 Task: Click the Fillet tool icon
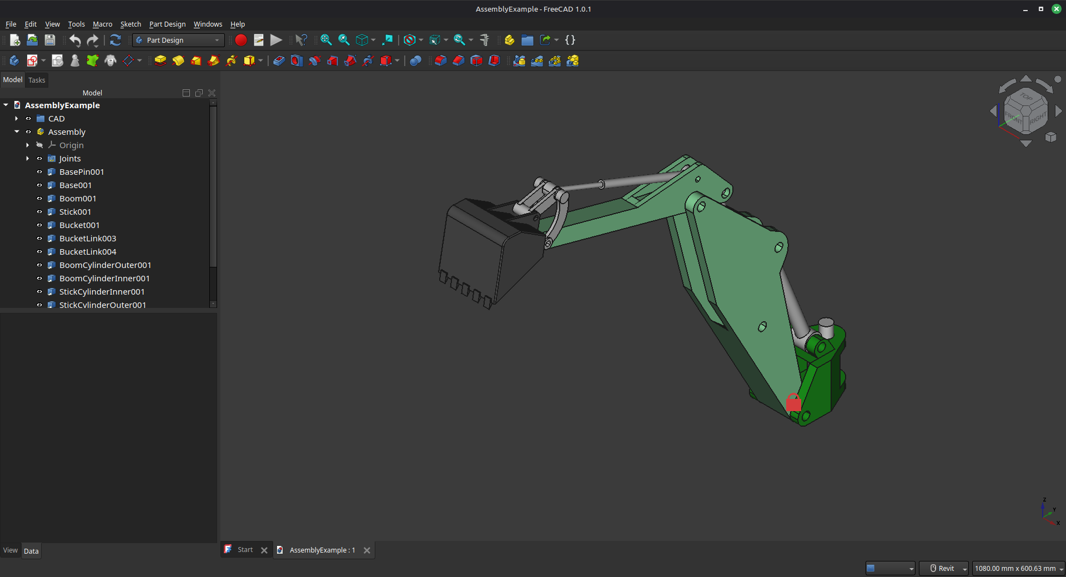point(441,60)
